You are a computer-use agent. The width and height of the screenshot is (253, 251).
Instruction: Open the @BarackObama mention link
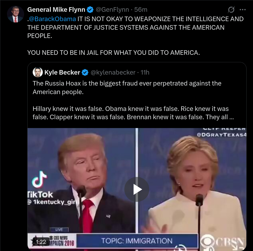tap(52, 19)
